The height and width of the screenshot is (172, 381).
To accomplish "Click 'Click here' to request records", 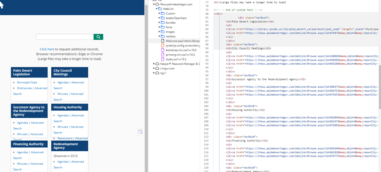I will click(x=47, y=49).
